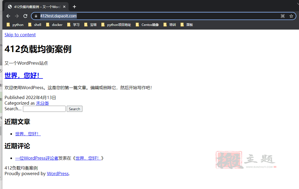The height and width of the screenshot is (189, 299).
Task: Click the Search button
Action: click(x=75, y=109)
